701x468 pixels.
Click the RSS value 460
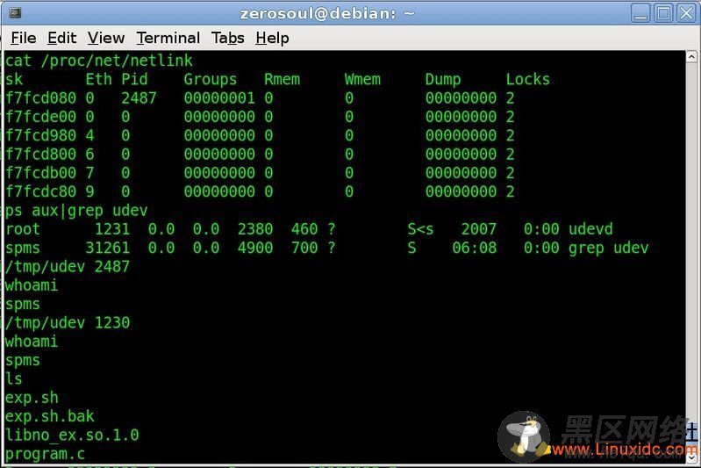pyautogui.click(x=304, y=229)
